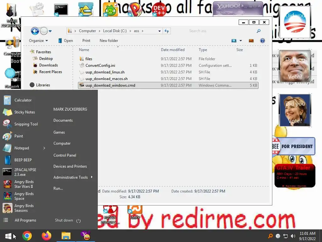Screen dimensions: 322x242
Task: Open Notepad from Start menu
Action: tap(22, 148)
